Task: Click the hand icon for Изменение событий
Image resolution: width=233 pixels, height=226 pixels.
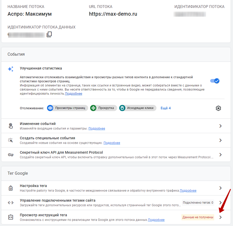Action: click(x=11, y=126)
